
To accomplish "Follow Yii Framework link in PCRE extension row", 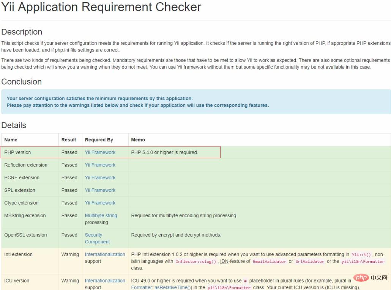I will [100, 177].
